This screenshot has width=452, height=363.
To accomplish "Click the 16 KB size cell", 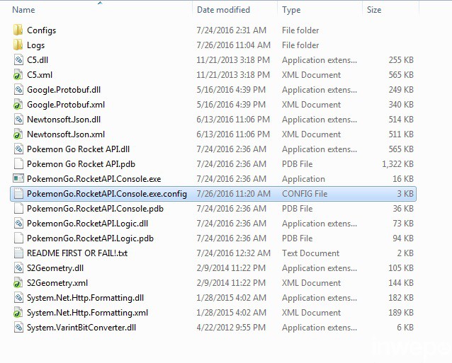I will 403,179.
